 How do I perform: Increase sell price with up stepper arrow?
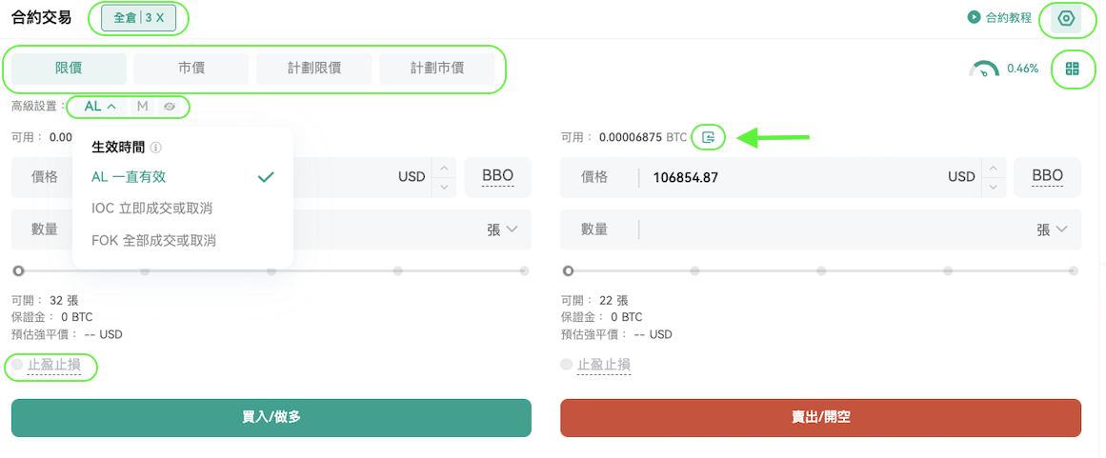(994, 169)
